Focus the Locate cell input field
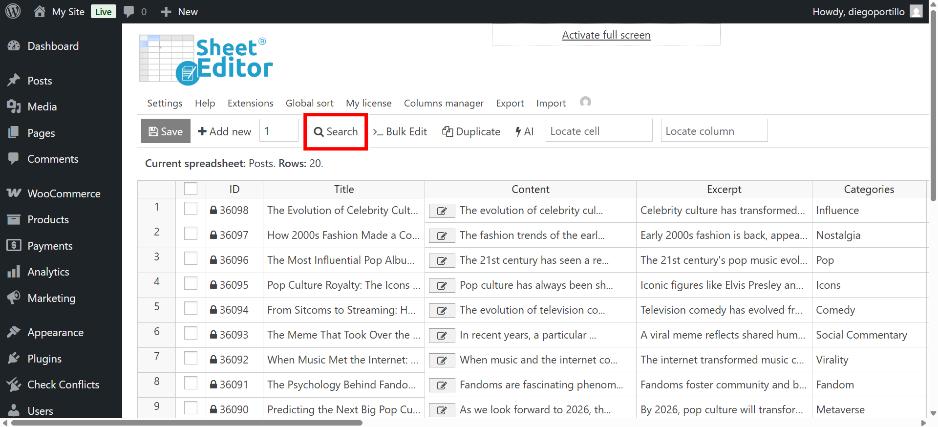This screenshot has width=938, height=427. pyautogui.click(x=598, y=131)
